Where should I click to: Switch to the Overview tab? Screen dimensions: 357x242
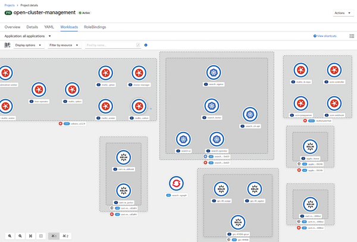point(12,27)
